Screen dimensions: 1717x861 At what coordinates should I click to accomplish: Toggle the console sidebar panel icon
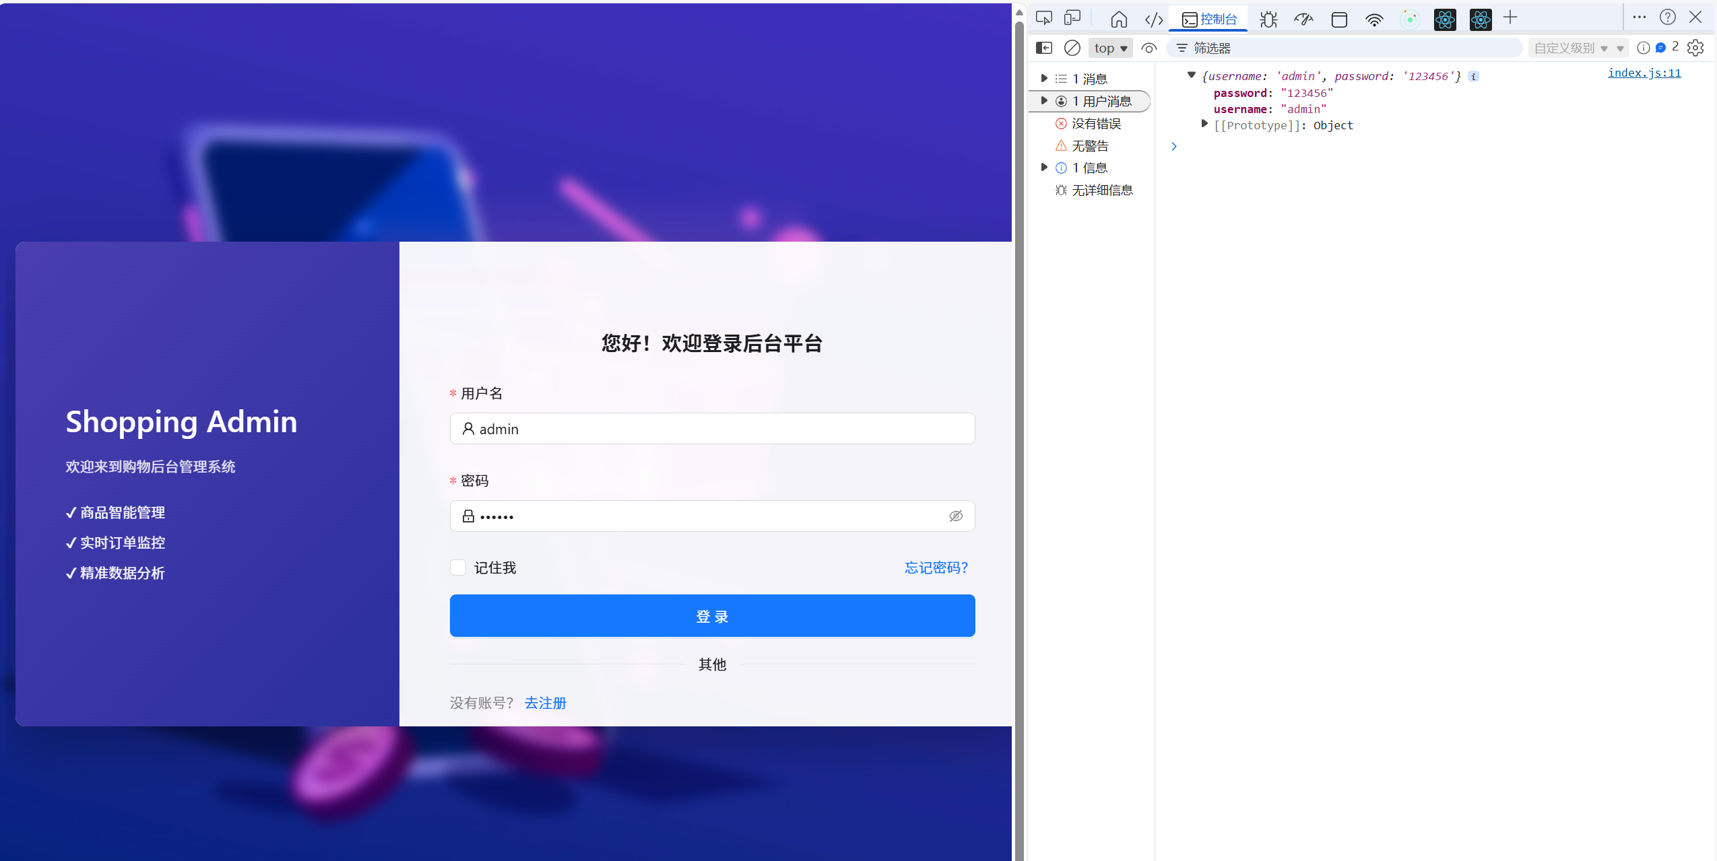1043,48
